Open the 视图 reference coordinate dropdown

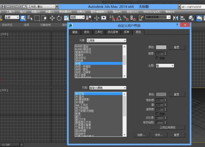pyautogui.click(x=78, y=17)
